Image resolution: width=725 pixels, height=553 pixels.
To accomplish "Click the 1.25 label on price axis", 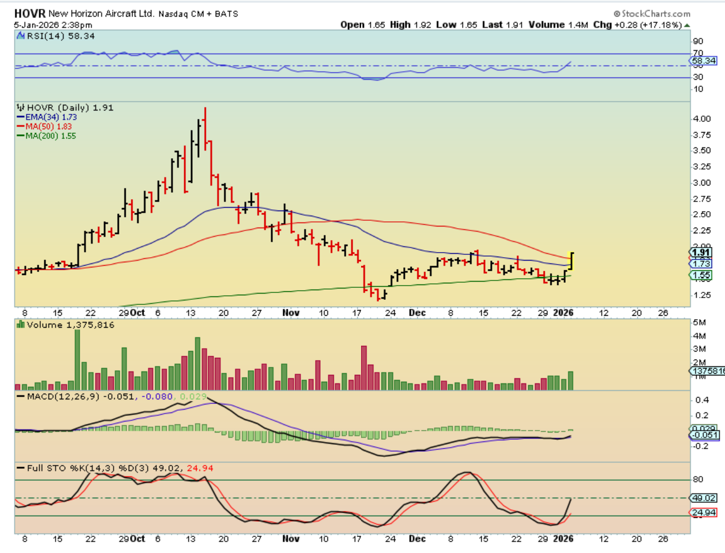I will (702, 295).
